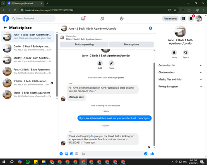Choose a GIF
The height and width of the screenshot is (165, 207).
[77, 154]
